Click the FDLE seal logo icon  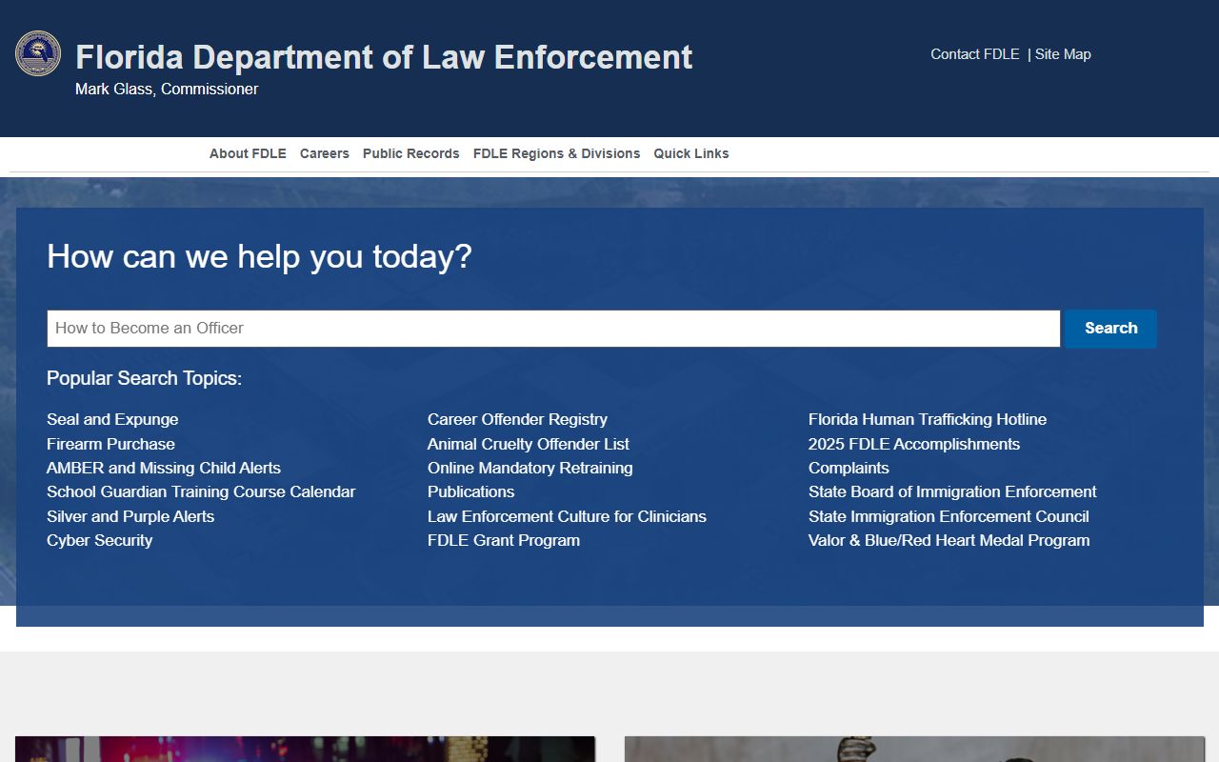click(x=38, y=53)
